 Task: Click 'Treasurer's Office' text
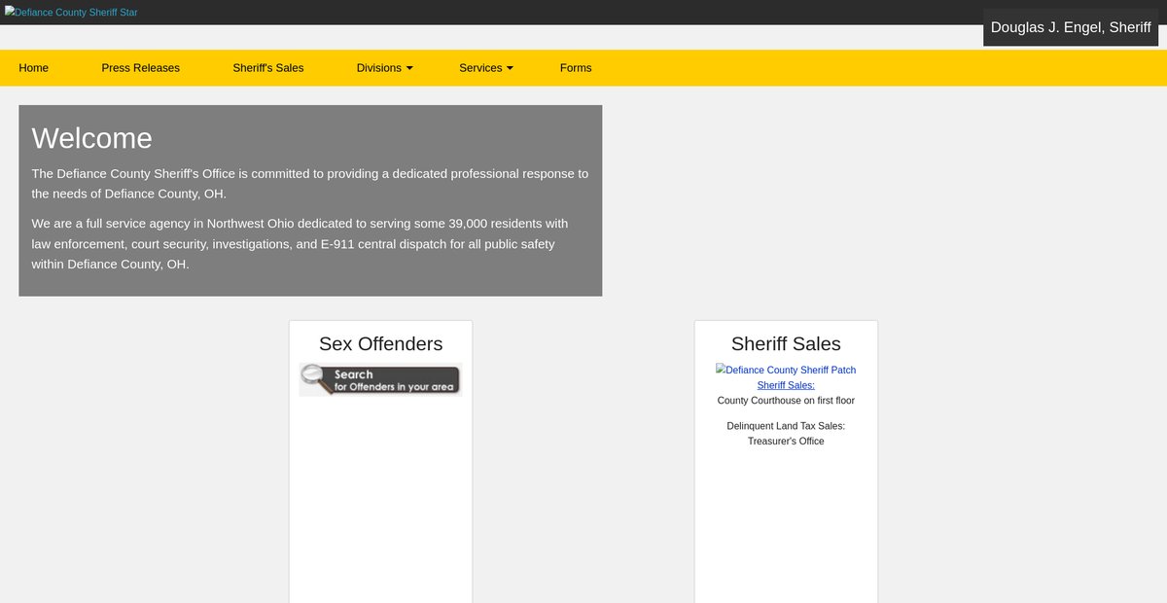click(x=786, y=442)
